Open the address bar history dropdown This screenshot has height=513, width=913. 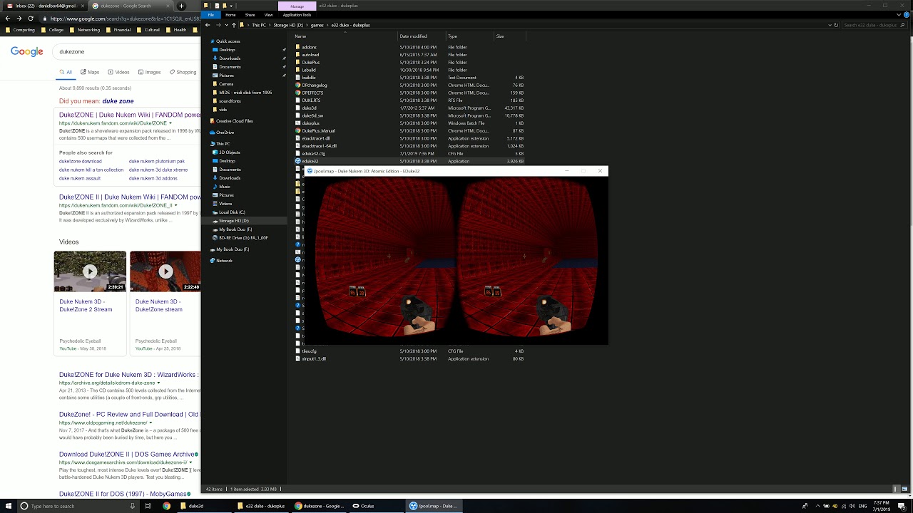(x=829, y=25)
